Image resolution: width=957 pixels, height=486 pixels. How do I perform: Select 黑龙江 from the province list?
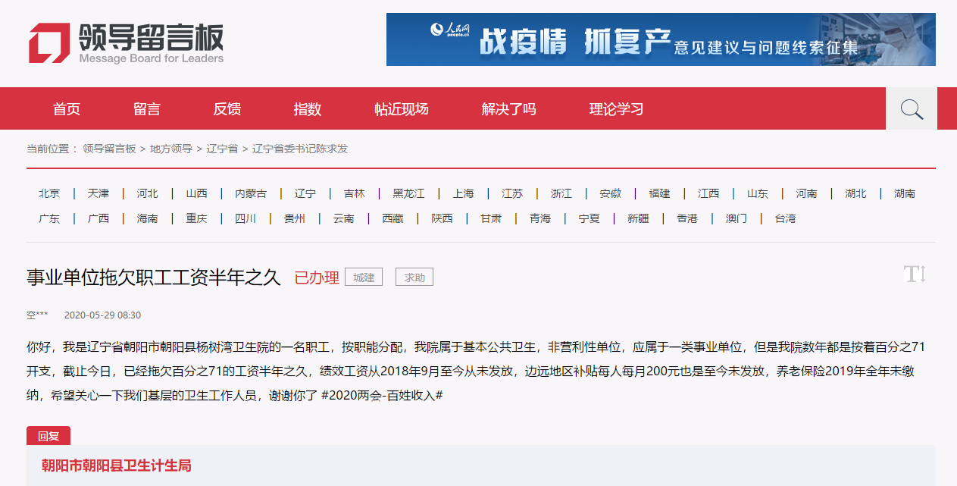(x=408, y=193)
